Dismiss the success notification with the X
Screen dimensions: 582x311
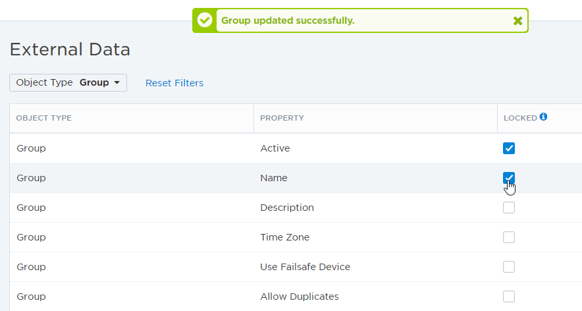[517, 20]
